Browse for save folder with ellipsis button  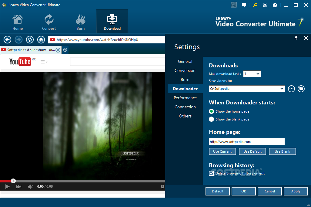291,89
